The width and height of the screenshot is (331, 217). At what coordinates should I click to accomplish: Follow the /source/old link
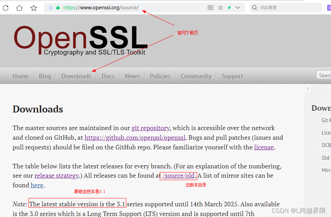(178, 176)
